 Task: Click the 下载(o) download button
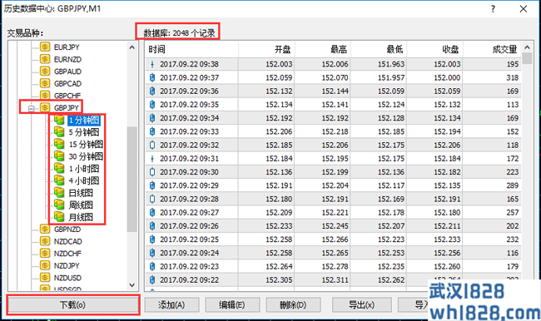pos(72,305)
